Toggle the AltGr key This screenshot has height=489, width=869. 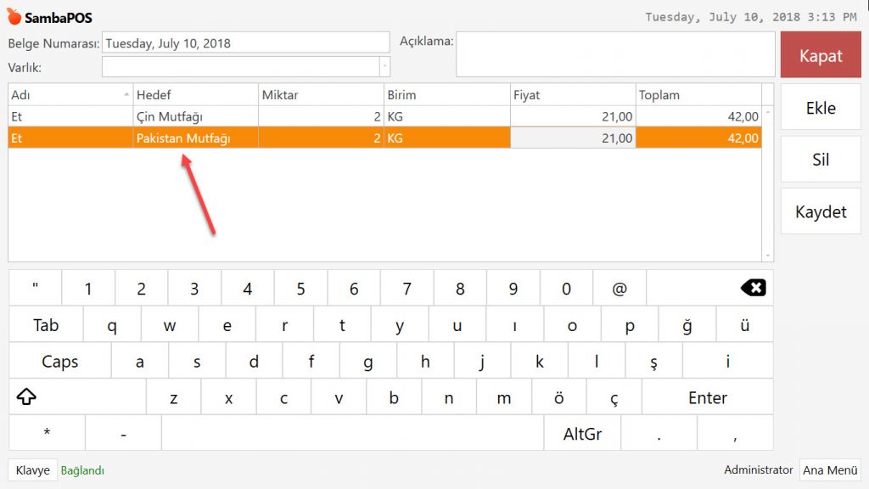(x=582, y=434)
